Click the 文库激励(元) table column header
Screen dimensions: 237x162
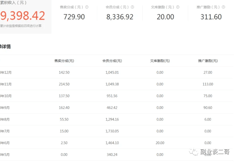[160, 61]
